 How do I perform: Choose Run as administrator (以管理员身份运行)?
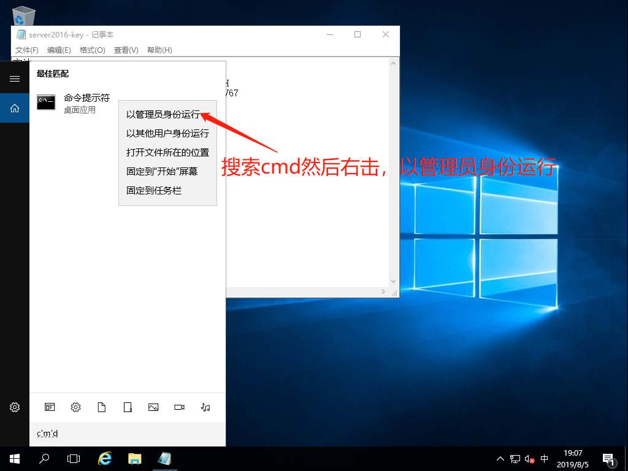coord(168,115)
